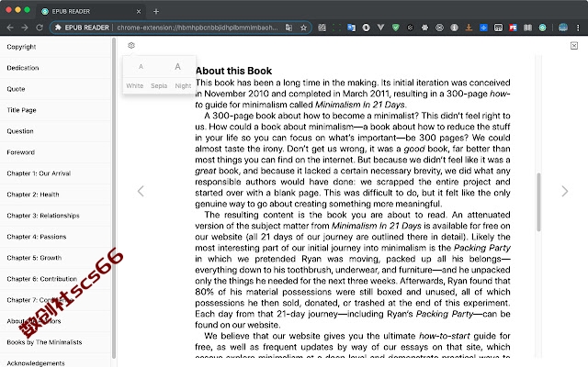Go to the Foreword section
Screen dimensions: 588x367
[55, 152]
